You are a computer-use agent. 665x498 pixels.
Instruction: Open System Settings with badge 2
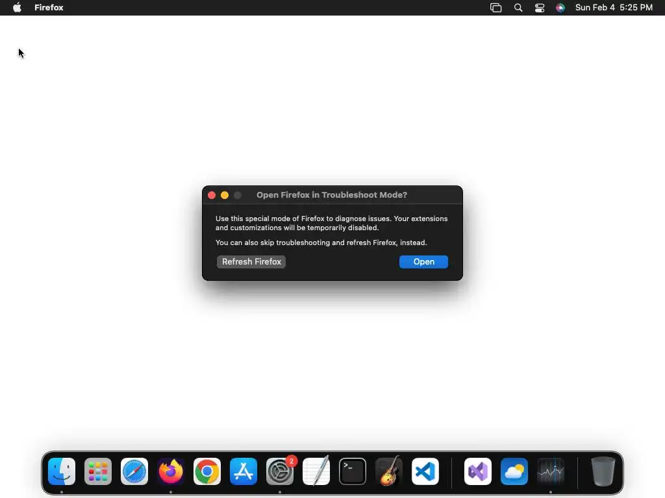pos(280,471)
